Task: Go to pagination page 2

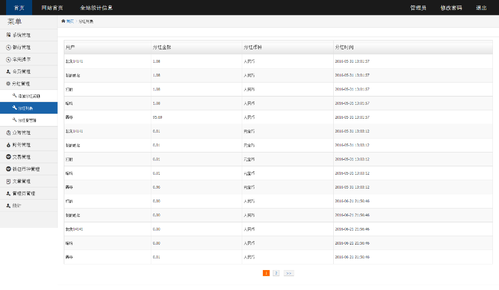Action: tap(276, 273)
